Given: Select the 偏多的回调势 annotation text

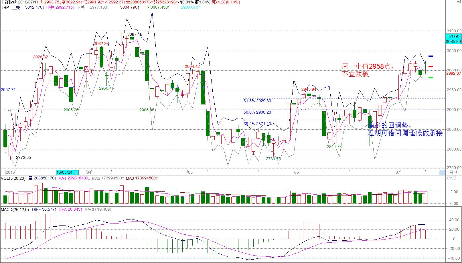Looking at the screenshot, I should click(390, 125).
